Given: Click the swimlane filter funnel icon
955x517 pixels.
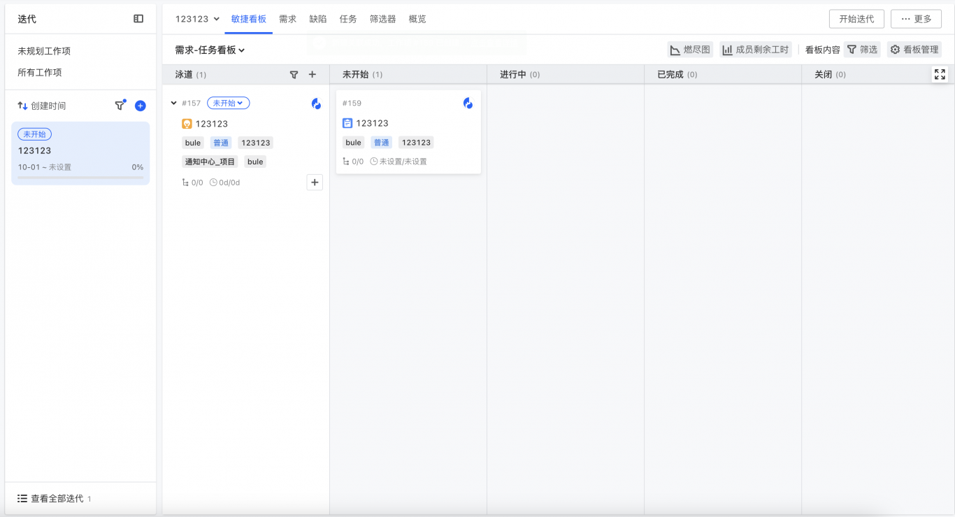Looking at the screenshot, I should coord(294,74).
